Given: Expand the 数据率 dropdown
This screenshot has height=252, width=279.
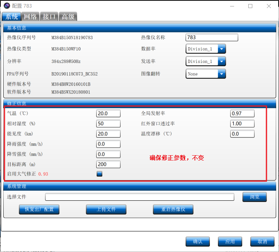Looking at the screenshot, I should pos(222,49).
